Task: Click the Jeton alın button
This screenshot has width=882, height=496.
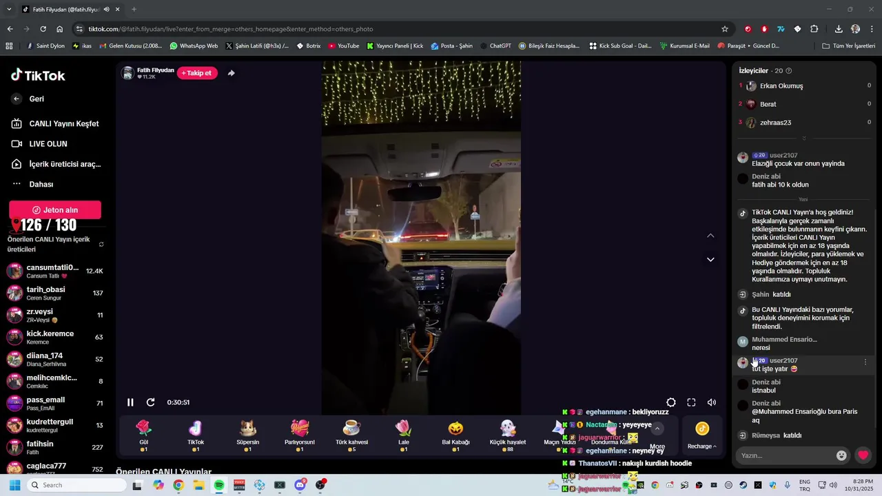Action: pyautogui.click(x=55, y=210)
